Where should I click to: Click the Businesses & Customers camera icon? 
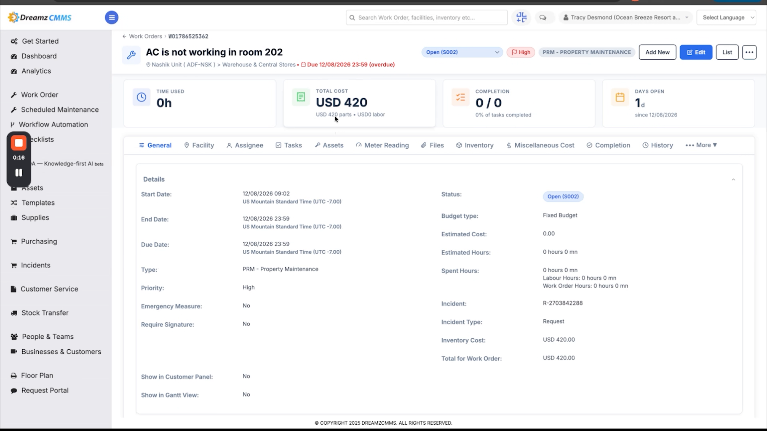(x=14, y=352)
